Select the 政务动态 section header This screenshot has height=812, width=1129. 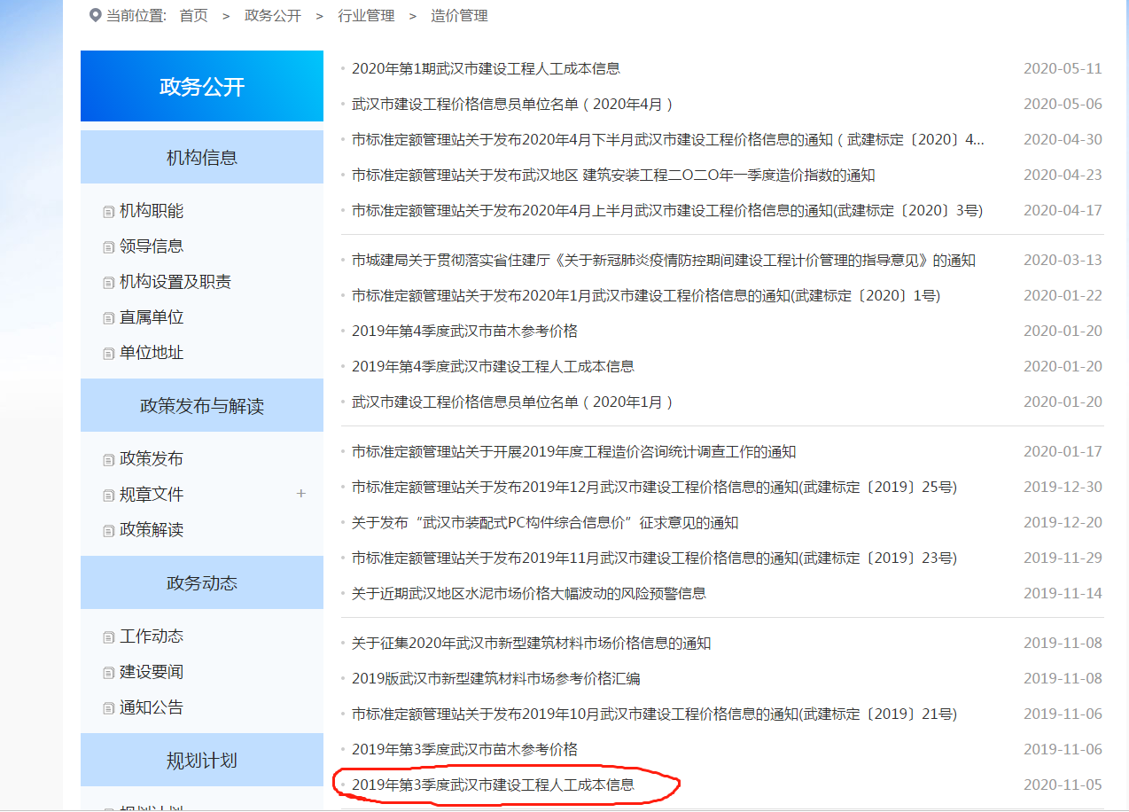[202, 582]
